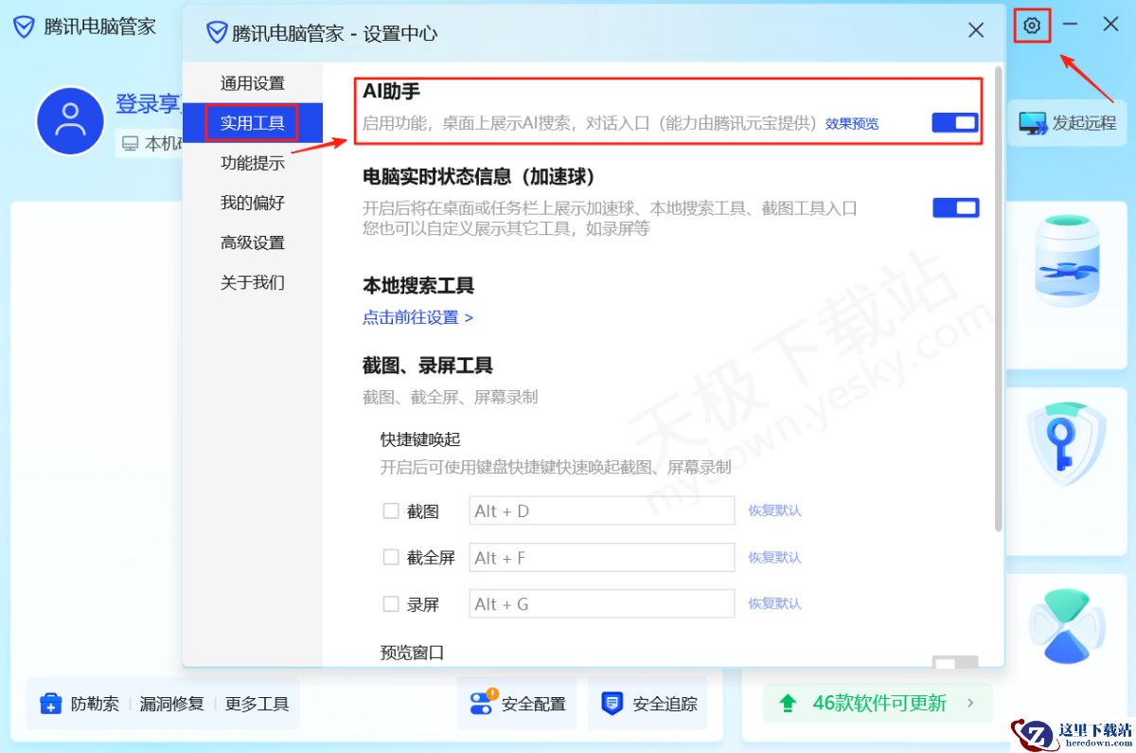Click the user avatar to log in

coord(69,121)
